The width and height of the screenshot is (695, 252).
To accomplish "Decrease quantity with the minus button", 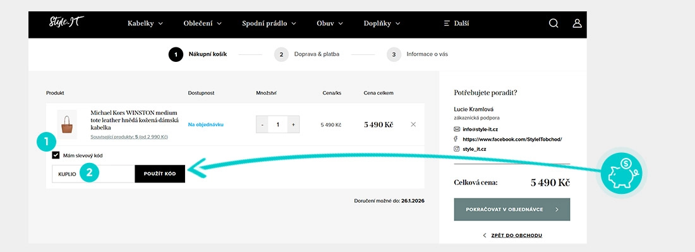I will (262, 124).
